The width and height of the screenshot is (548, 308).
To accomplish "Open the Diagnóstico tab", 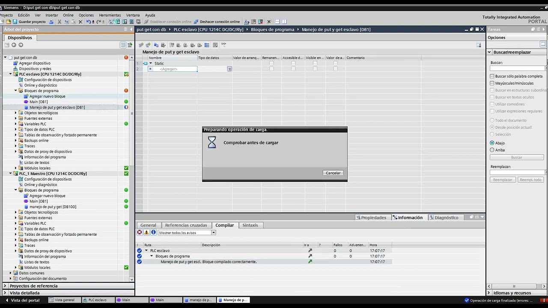I will click(x=447, y=217).
